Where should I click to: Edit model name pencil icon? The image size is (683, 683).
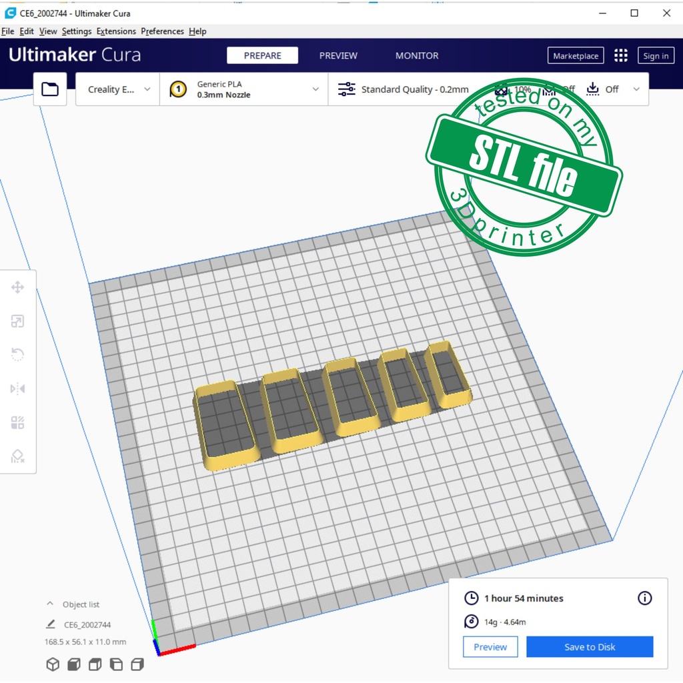click(51, 624)
